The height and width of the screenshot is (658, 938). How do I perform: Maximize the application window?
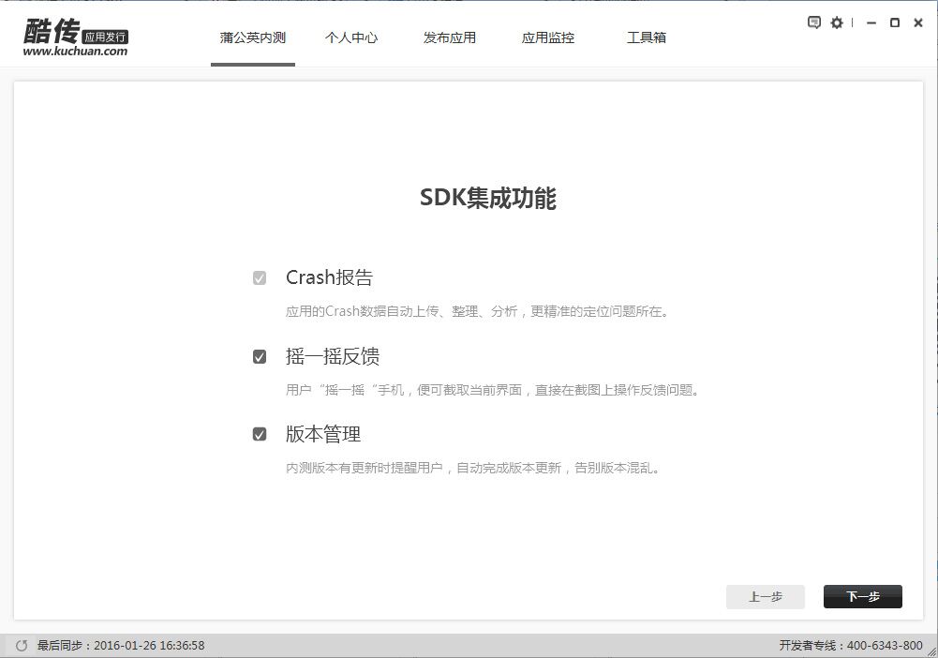click(895, 22)
